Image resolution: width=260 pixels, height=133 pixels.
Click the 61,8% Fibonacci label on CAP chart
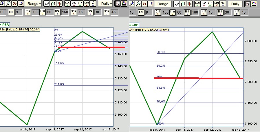[x=161, y=88]
